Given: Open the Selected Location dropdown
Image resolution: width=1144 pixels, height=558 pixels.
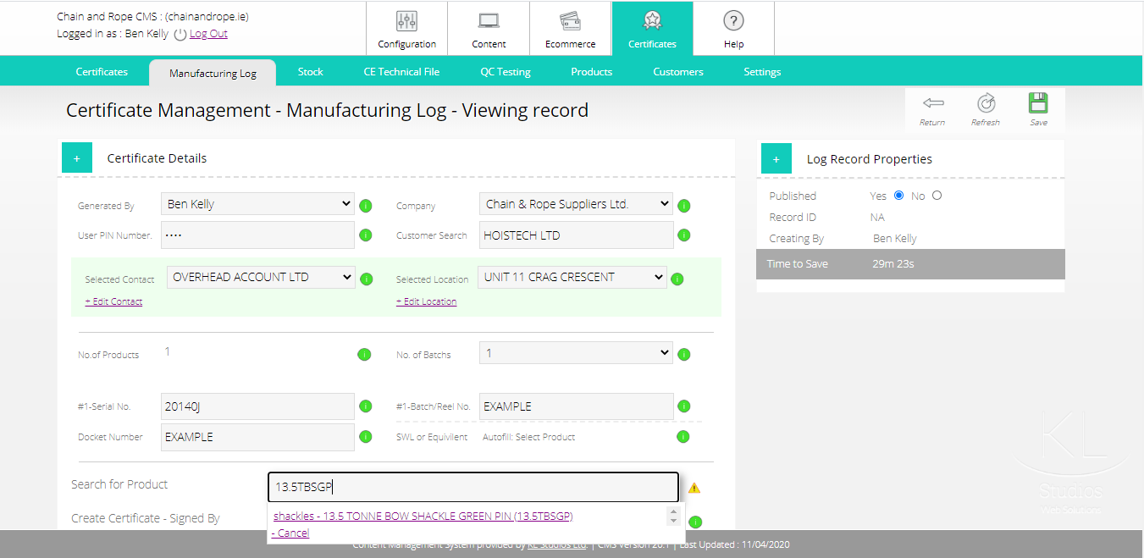Looking at the screenshot, I should [572, 277].
